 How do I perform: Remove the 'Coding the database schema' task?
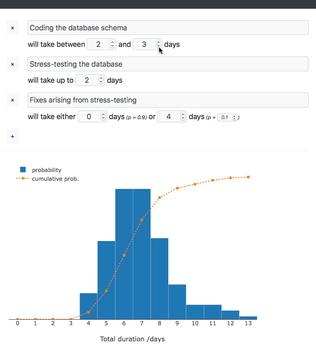(12, 28)
